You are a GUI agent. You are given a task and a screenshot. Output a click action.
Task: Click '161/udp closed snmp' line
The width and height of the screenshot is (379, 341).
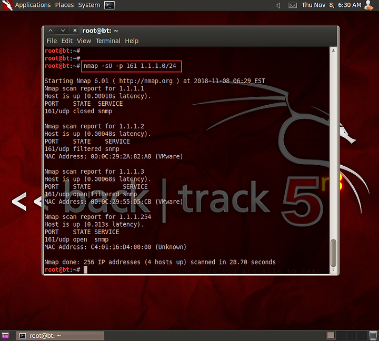78,111
